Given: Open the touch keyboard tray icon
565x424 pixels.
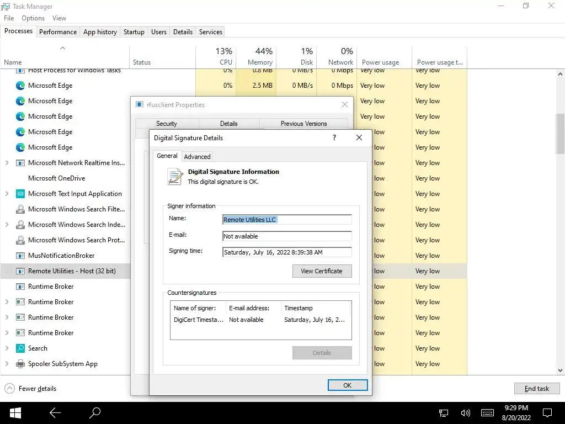Looking at the screenshot, I should [x=487, y=413].
